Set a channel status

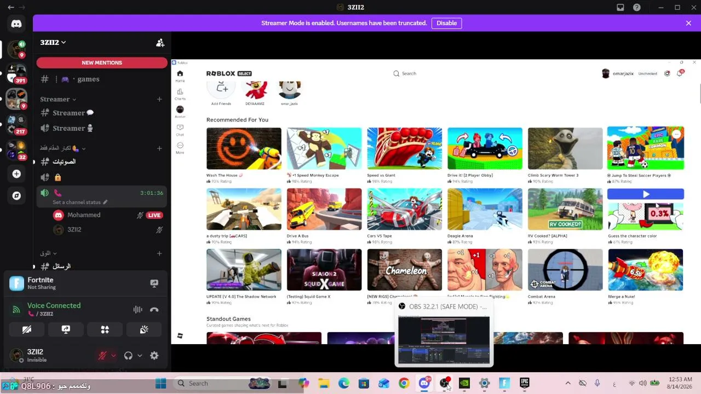[x=80, y=202]
